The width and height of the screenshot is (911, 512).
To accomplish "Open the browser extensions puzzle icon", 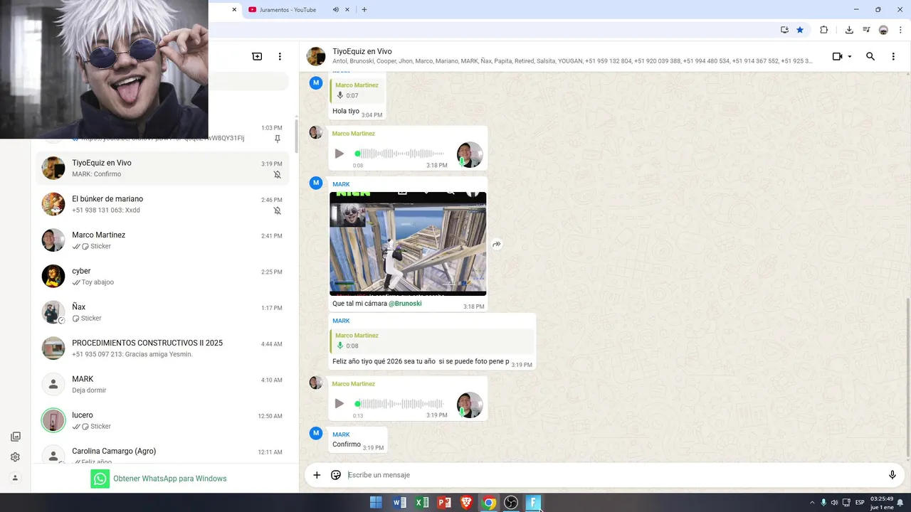I will (x=824, y=30).
